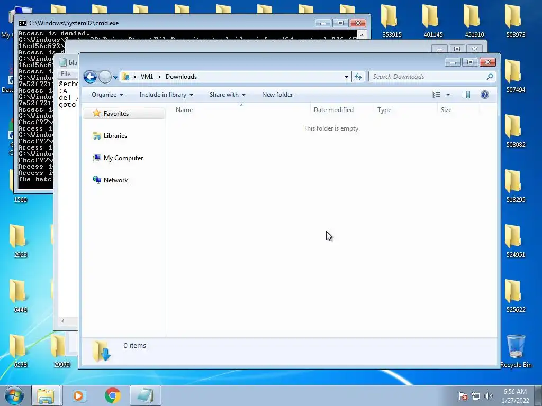Sort by Date modified column
Image resolution: width=542 pixels, height=406 pixels.
[x=333, y=110]
